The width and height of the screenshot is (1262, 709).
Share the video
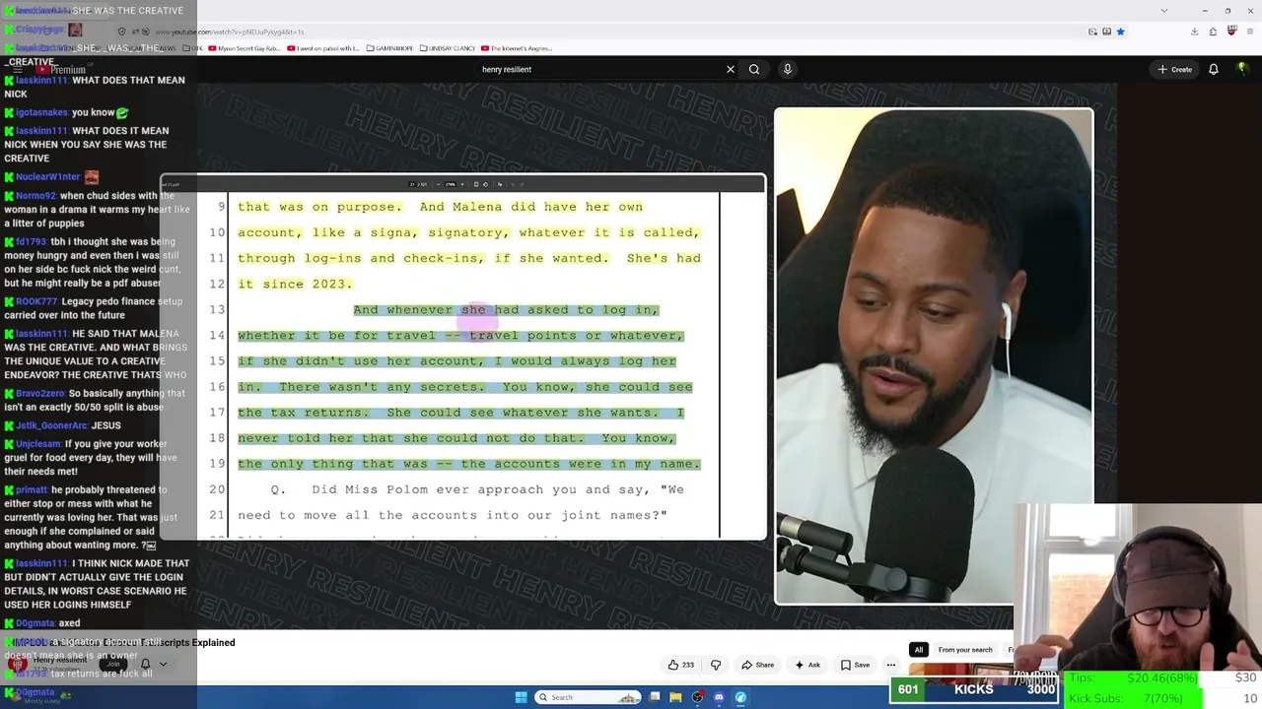coord(757,665)
